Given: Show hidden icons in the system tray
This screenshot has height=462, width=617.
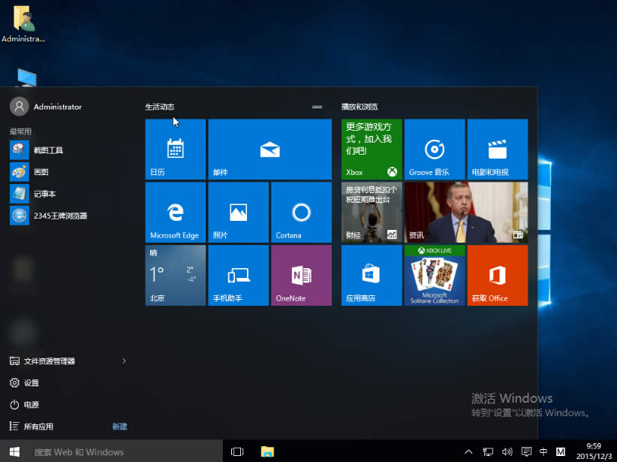Looking at the screenshot, I should [x=468, y=451].
